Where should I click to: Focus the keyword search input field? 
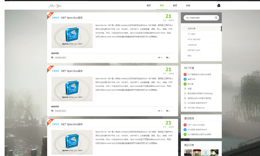(x=196, y=18)
